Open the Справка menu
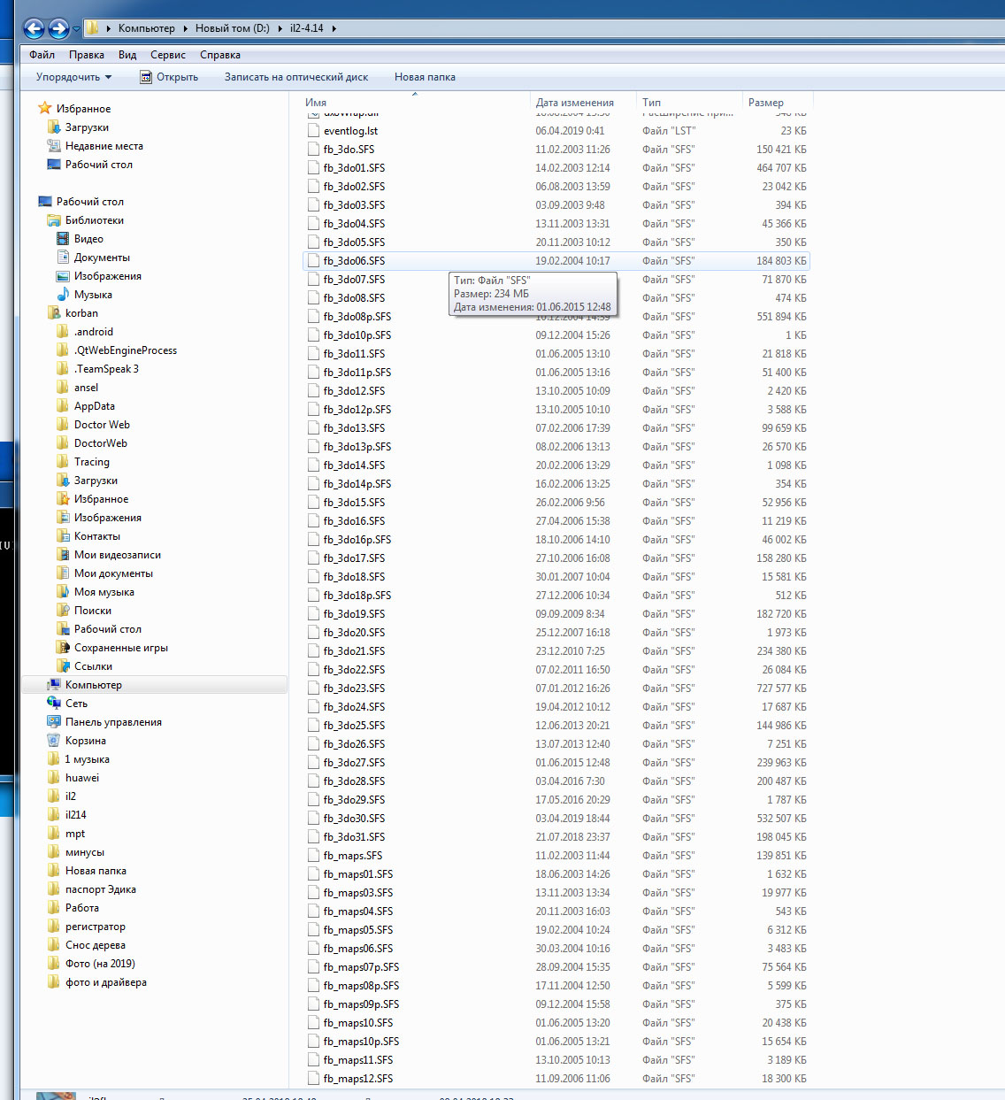This screenshot has width=1005, height=1100. 220,55
